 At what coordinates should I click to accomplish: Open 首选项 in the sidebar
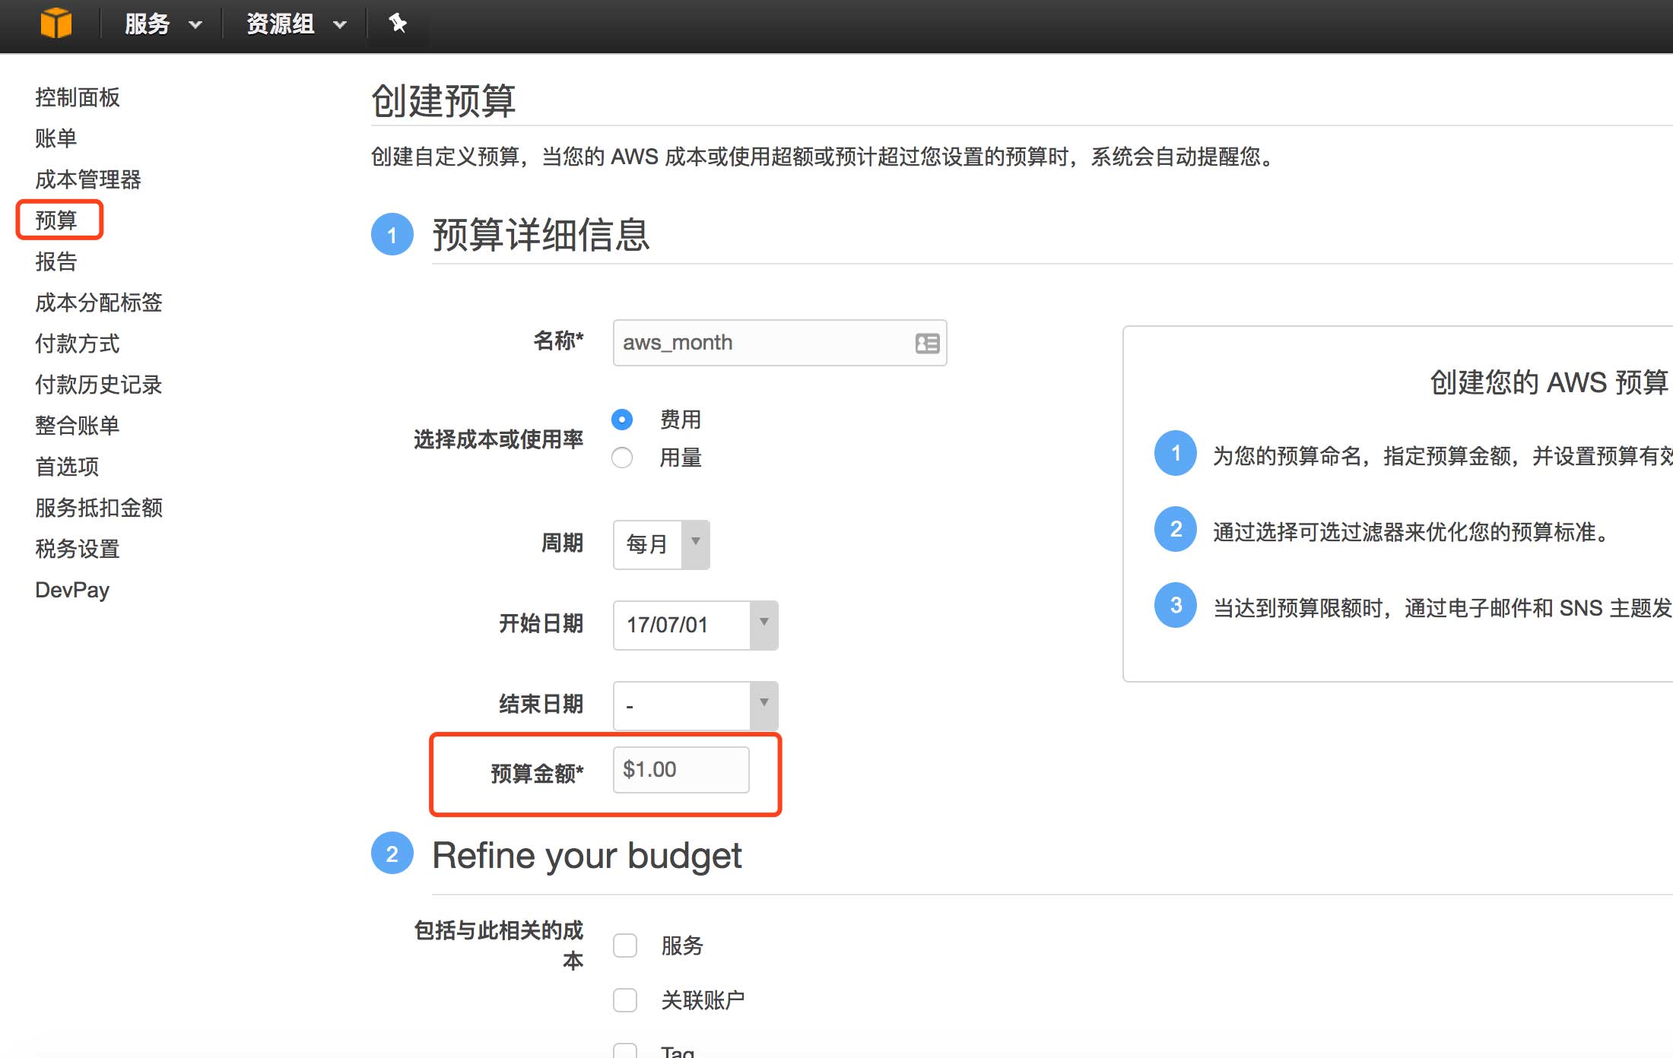(x=67, y=467)
